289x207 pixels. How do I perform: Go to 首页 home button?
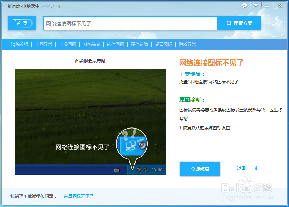click(22, 23)
